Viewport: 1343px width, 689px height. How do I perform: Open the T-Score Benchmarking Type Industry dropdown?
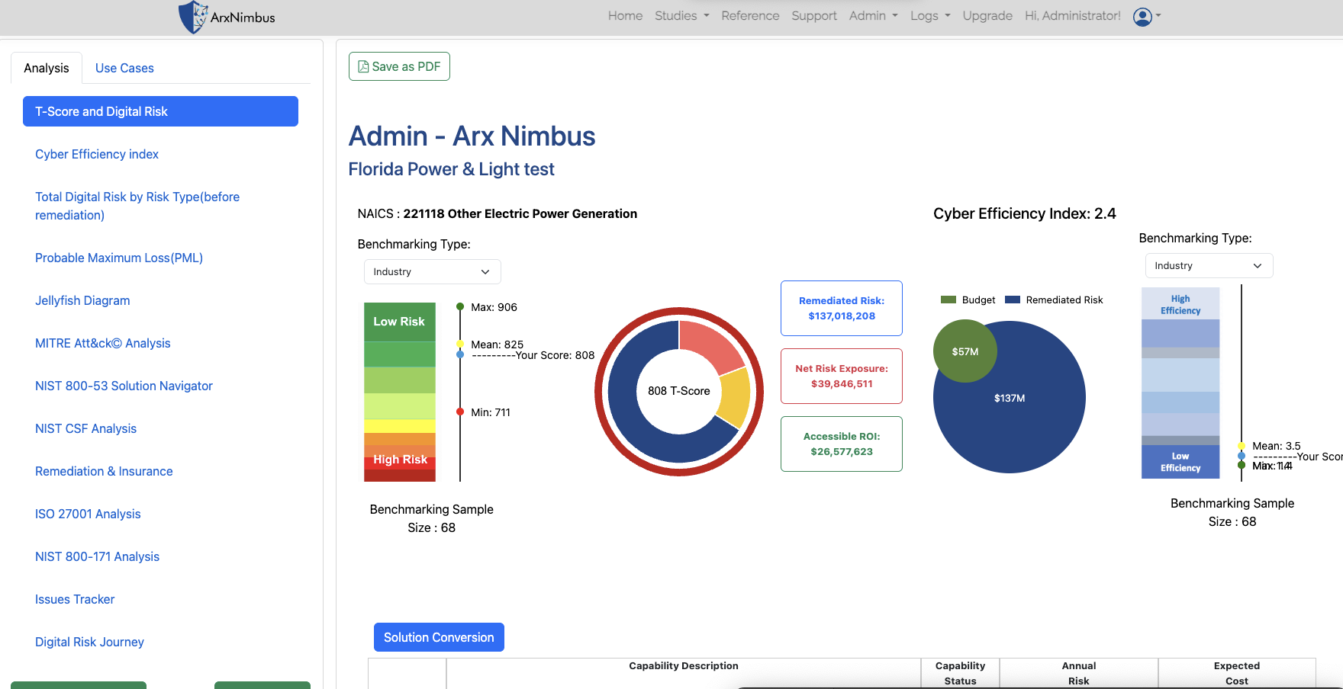432,272
